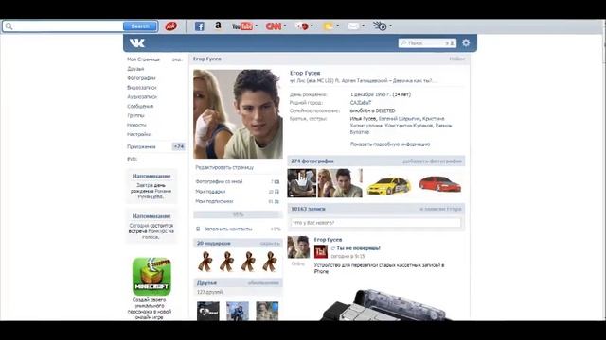Open 'Сообщения' in the left menu
Screen dimensions: 606x340
(140, 106)
